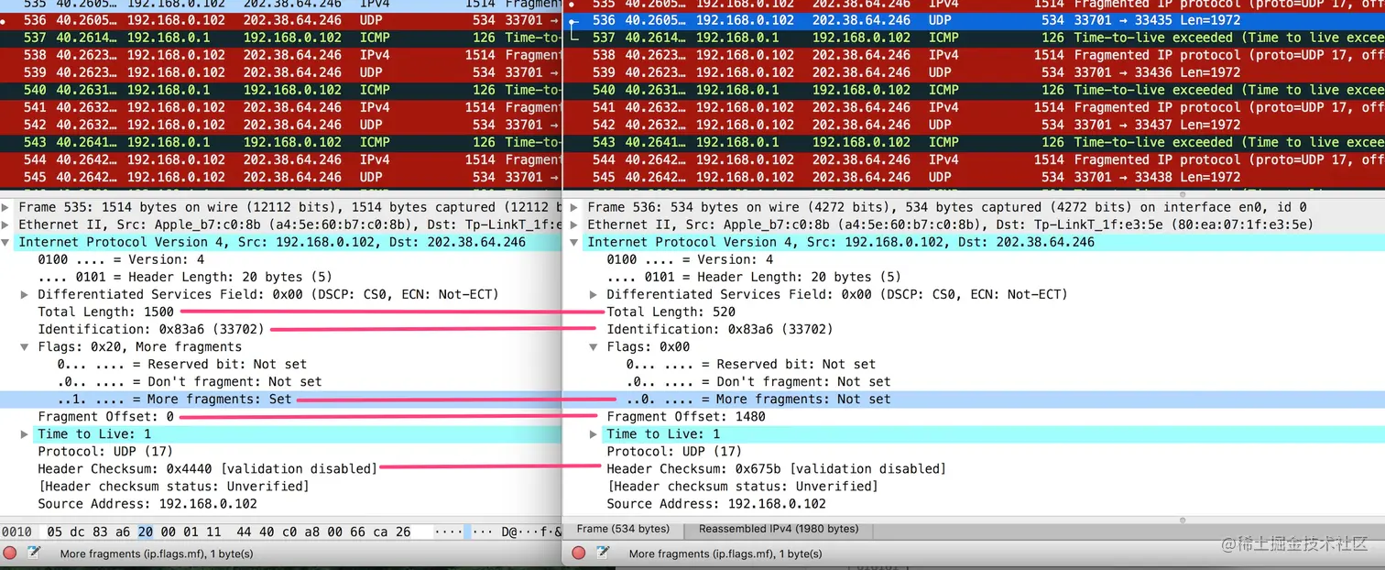Click Protocol: UDP (17) in right window

click(674, 451)
